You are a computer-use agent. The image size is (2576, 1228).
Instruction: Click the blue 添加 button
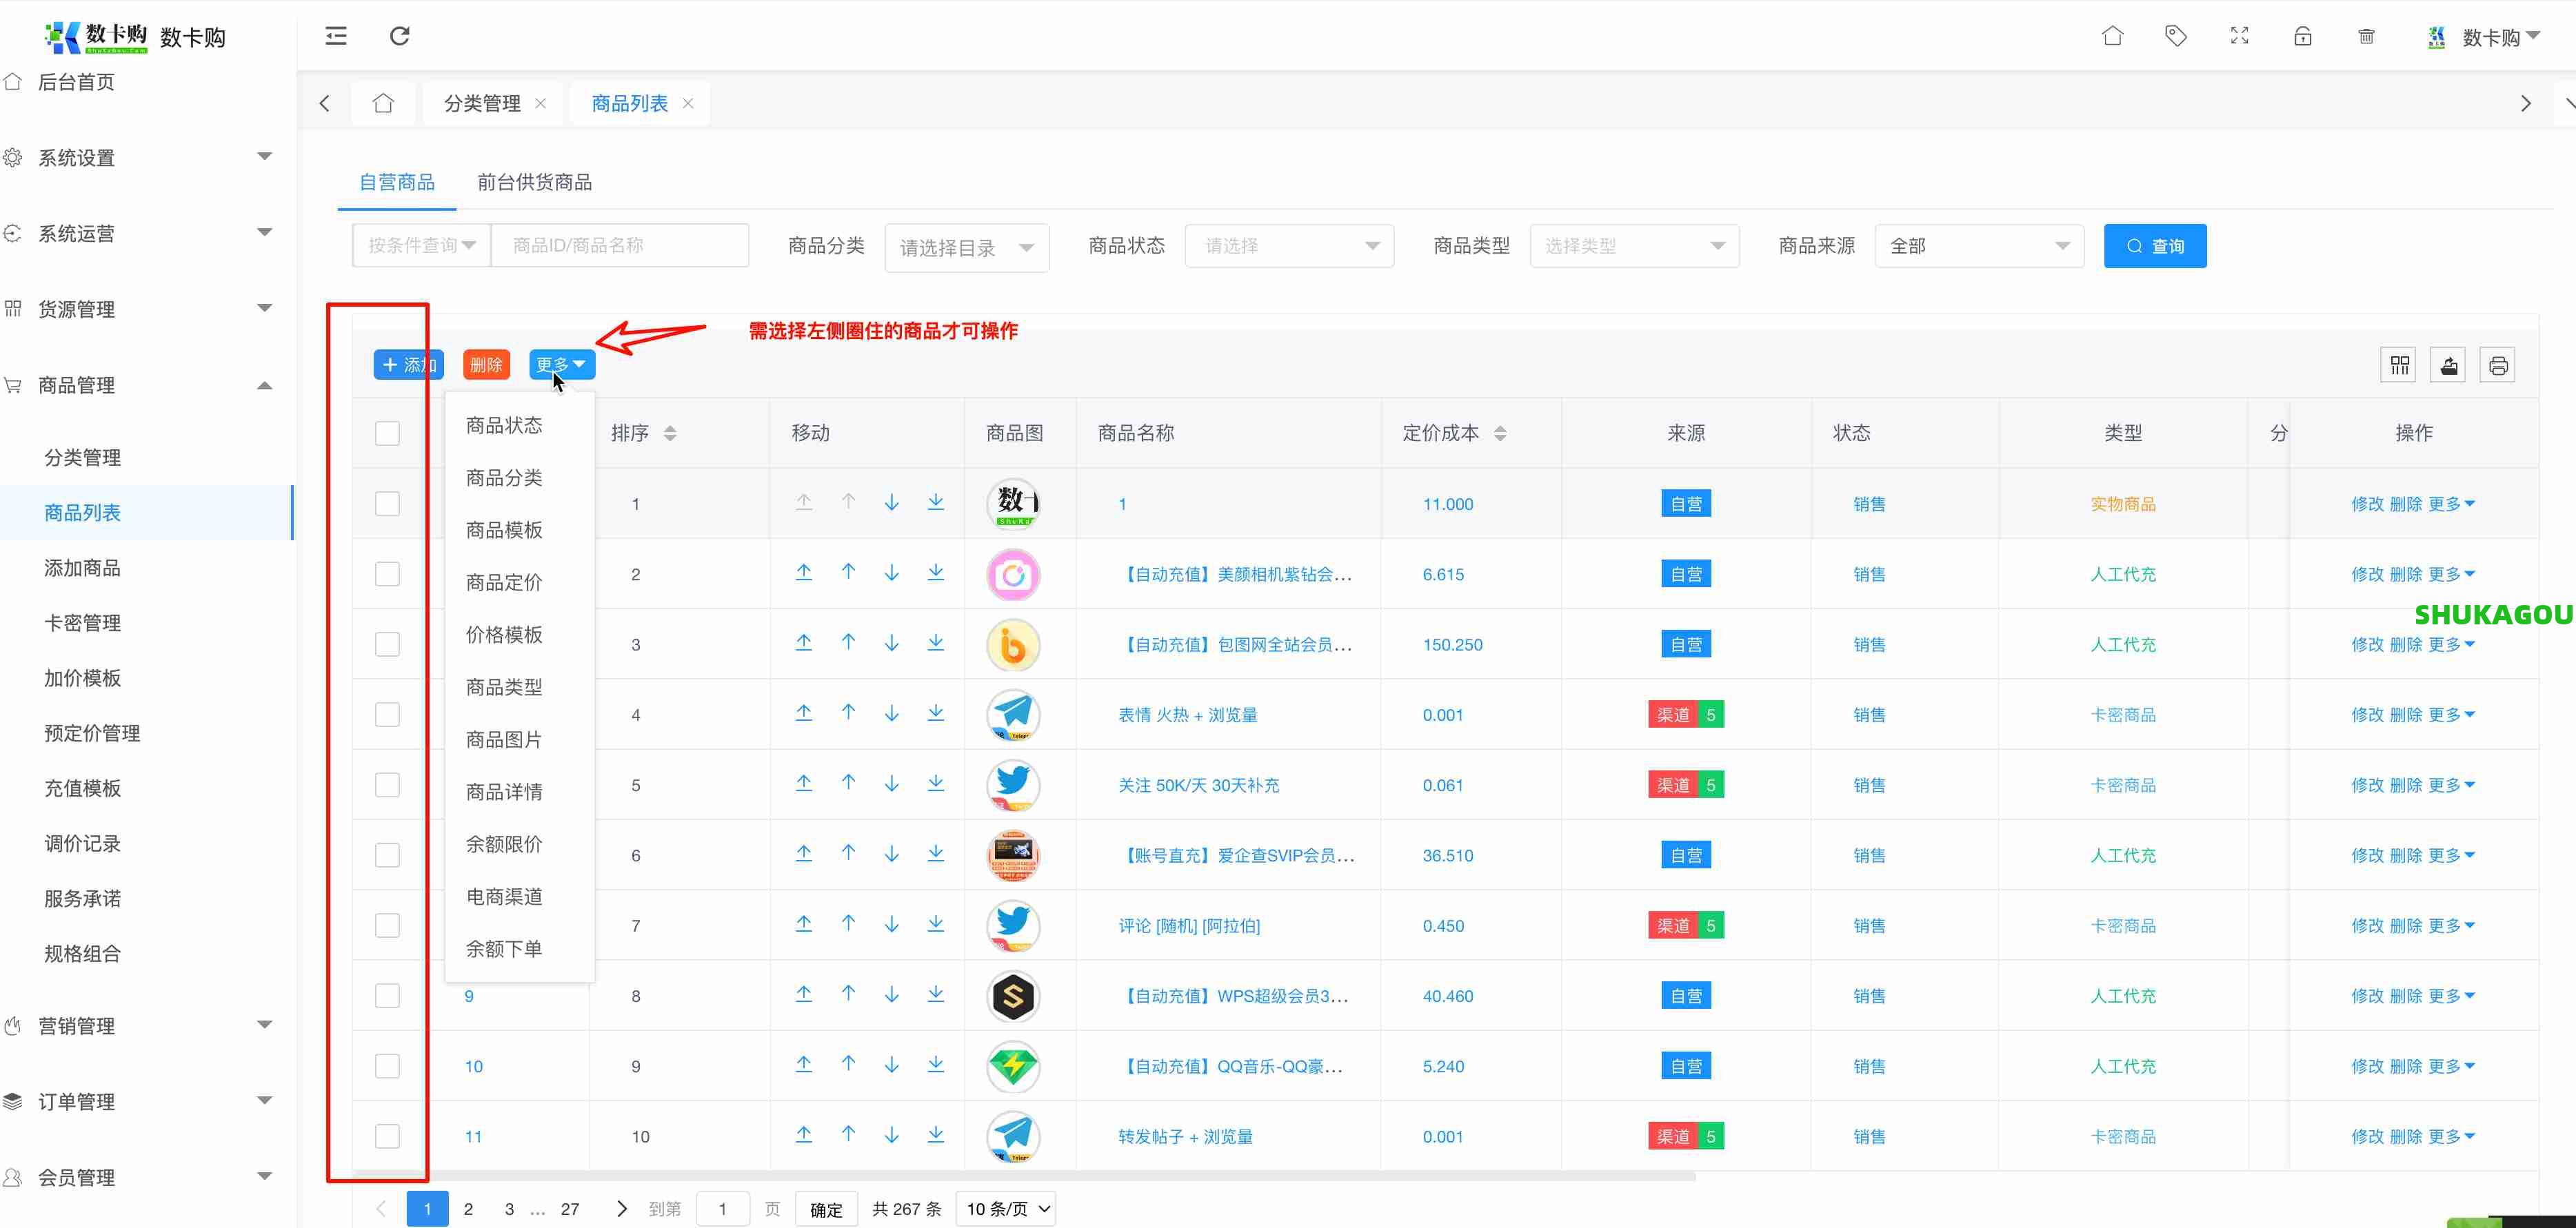tap(408, 364)
